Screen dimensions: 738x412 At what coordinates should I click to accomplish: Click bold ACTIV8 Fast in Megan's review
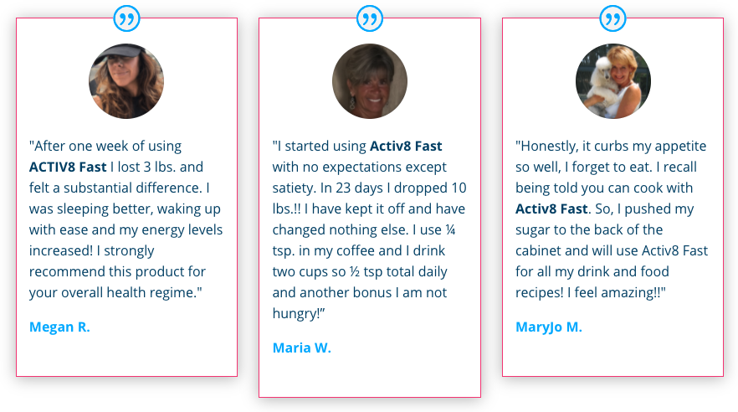pyautogui.click(x=68, y=167)
